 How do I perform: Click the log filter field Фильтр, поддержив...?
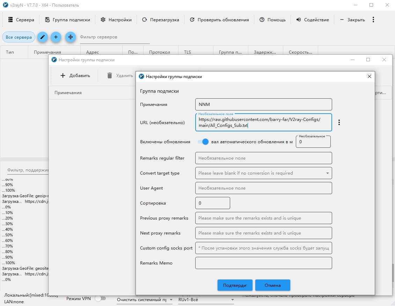[28, 170]
